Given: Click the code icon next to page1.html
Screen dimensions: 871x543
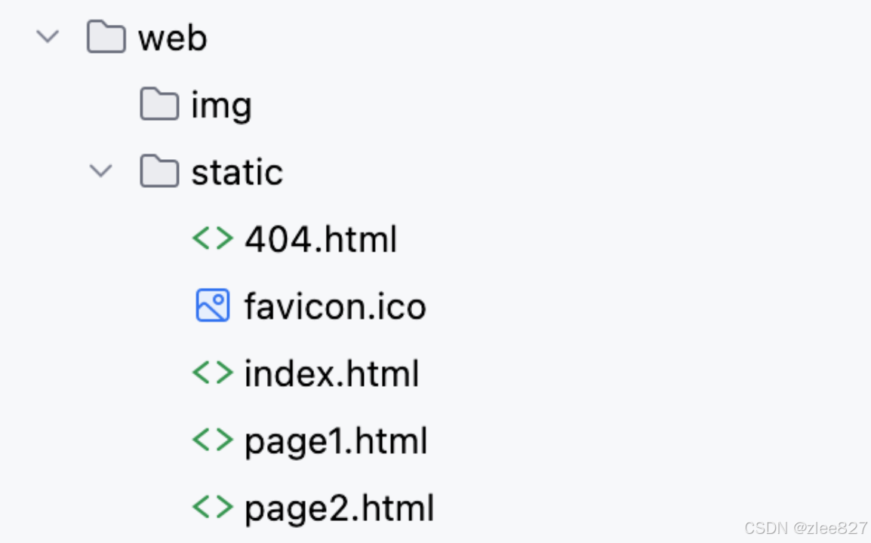Looking at the screenshot, I should (212, 440).
